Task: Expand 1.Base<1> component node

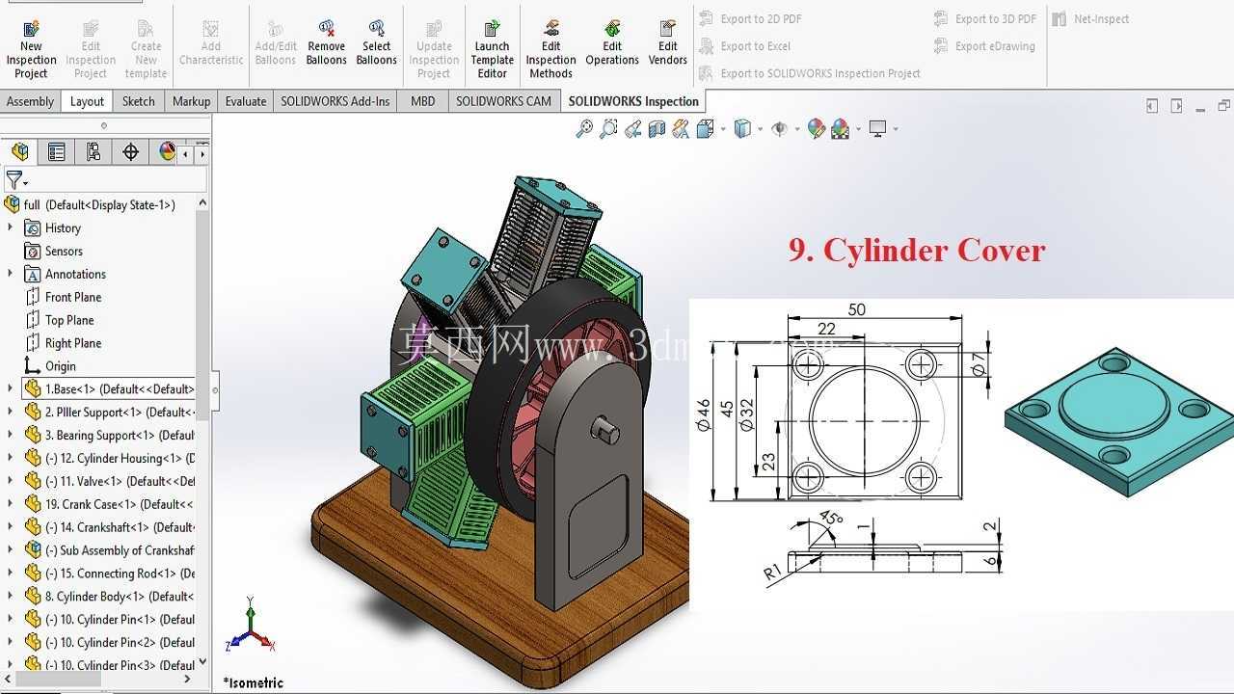Action: tap(11, 388)
